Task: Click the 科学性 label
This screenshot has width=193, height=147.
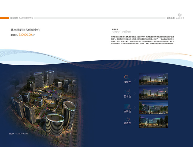Action: [x=127, y=82]
